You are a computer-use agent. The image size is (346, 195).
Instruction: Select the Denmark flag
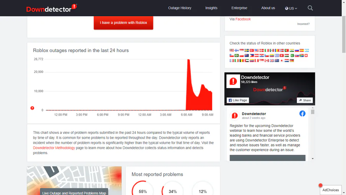point(262,50)
